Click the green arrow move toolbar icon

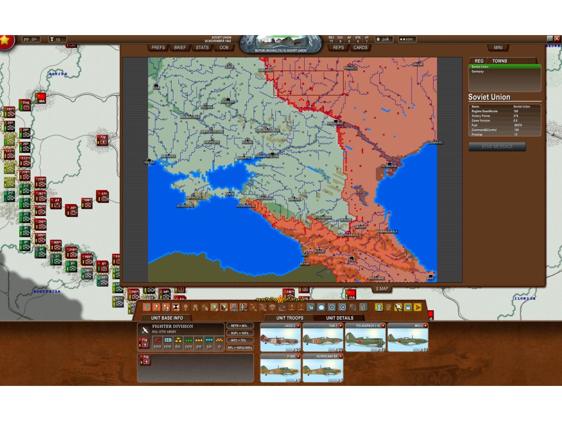pos(215,307)
